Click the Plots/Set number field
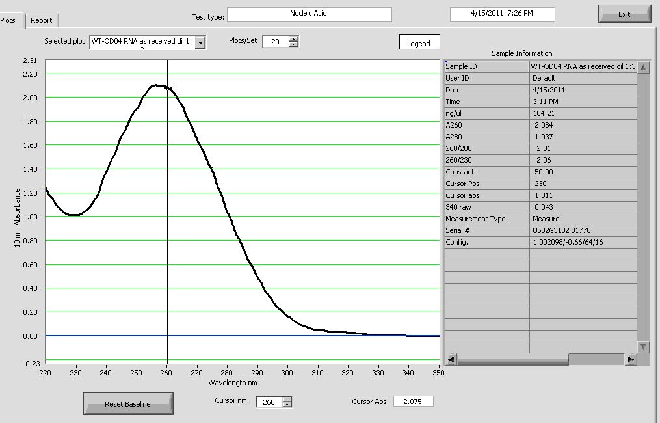The width and height of the screenshot is (660, 423). pos(274,42)
